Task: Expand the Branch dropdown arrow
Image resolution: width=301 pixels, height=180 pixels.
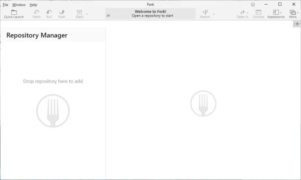Action: tap(214, 14)
